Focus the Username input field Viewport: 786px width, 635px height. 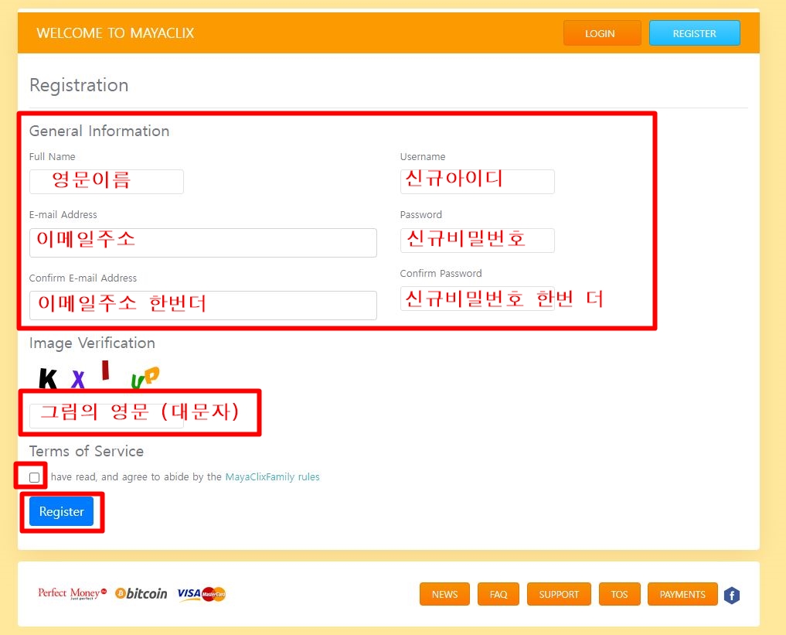(x=477, y=182)
